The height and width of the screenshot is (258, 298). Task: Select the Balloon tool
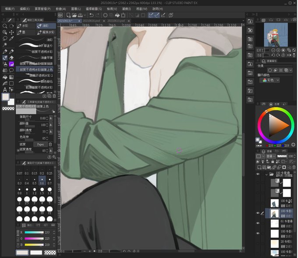click(11, 70)
